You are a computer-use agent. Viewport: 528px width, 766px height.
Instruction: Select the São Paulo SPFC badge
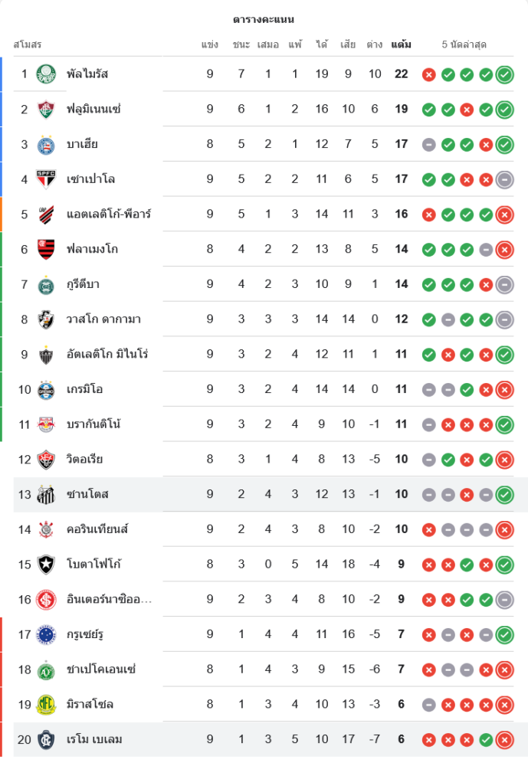[x=46, y=179]
